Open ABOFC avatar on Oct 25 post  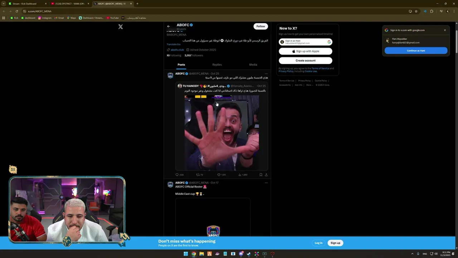[x=171, y=75]
